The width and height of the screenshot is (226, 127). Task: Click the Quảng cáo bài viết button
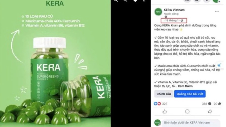click(x=190, y=94)
